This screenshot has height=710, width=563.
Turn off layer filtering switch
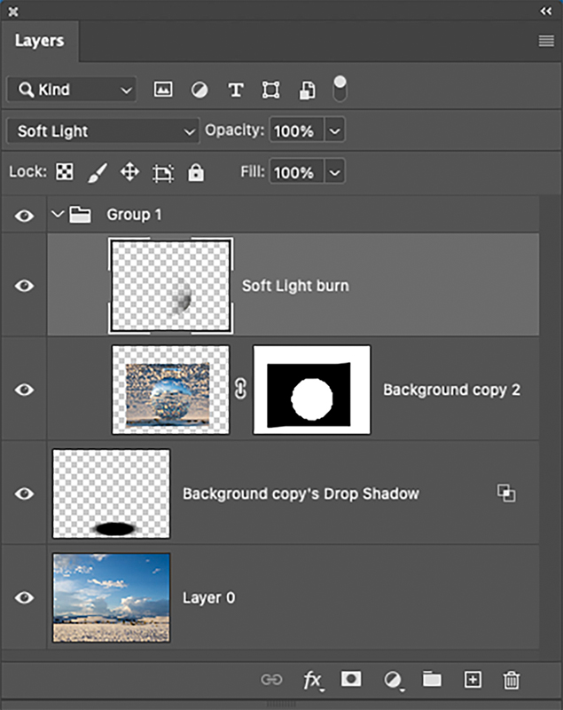point(340,89)
